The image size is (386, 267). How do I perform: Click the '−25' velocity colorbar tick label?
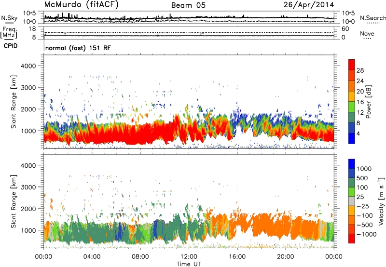pos(363,206)
